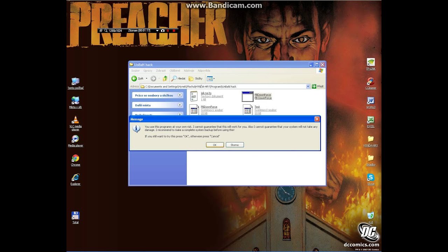Screen dimensions: 448x252
Task: Click Storno to cancel the warning
Action: coord(234,145)
